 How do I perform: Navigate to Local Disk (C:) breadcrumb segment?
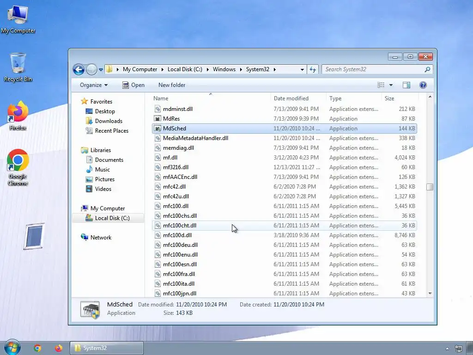(x=185, y=69)
